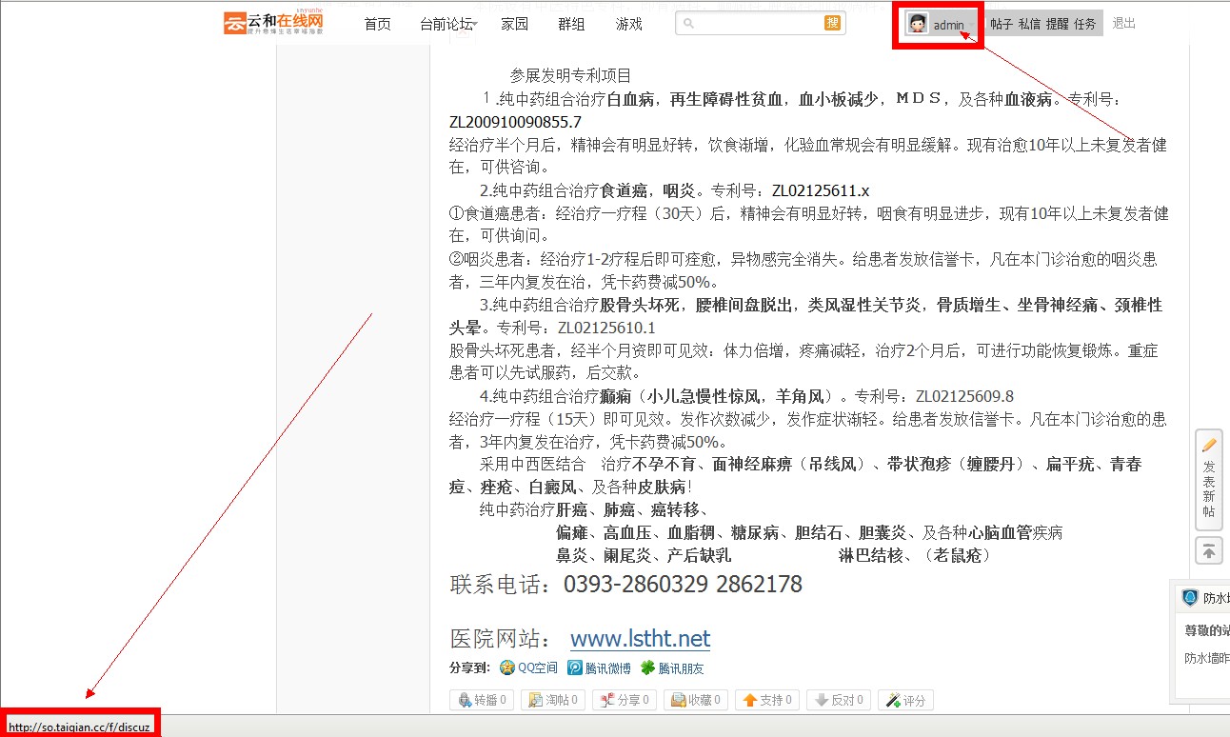This screenshot has width=1230, height=737.
Task: Click the 反对 downvote arrow button
Action: 839,700
